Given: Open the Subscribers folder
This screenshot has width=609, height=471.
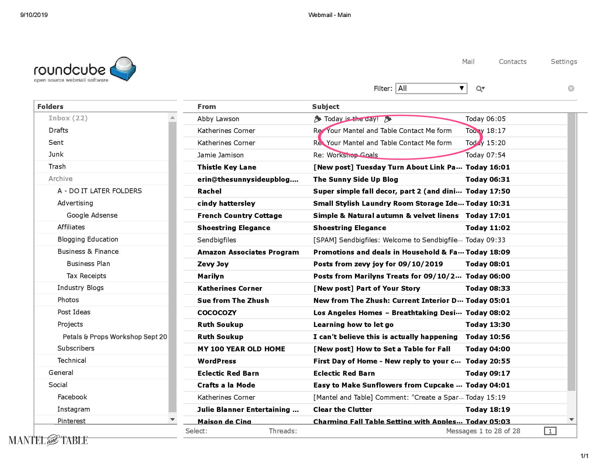Looking at the screenshot, I should [x=76, y=348].
